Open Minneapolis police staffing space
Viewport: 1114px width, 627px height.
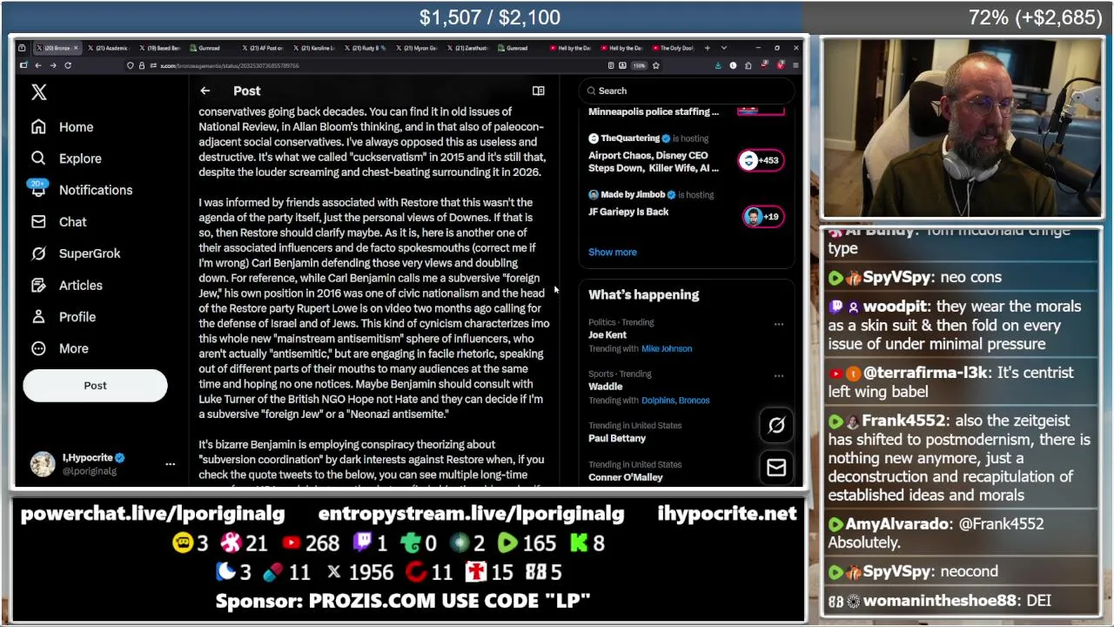[x=654, y=111]
